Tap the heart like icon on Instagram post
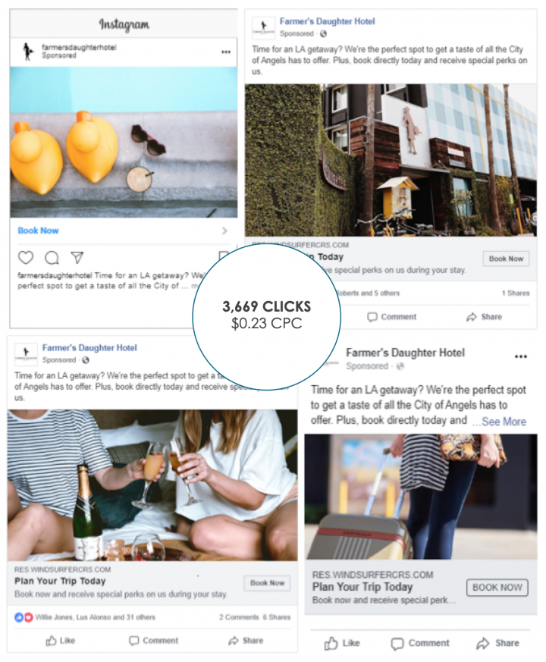This screenshot has width=546, height=662. [x=26, y=258]
